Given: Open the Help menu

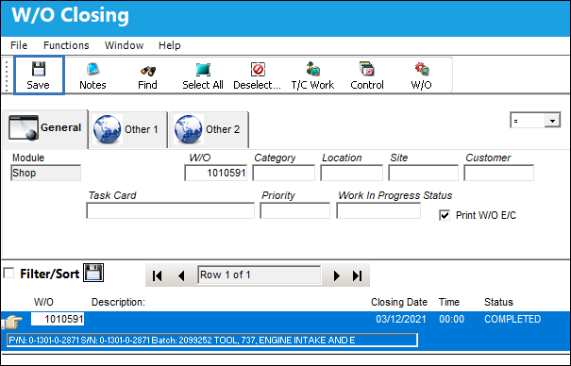Looking at the screenshot, I should pyautogui.click(x=169, y=45).
